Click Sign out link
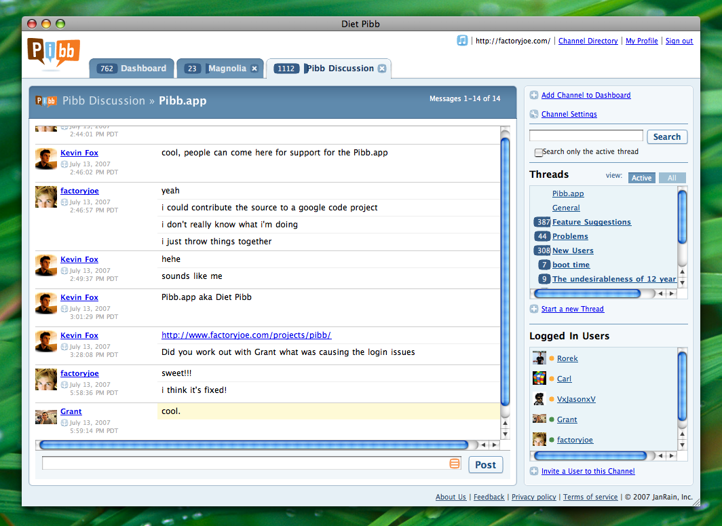The image size is (722, 526). pos(679,41)
